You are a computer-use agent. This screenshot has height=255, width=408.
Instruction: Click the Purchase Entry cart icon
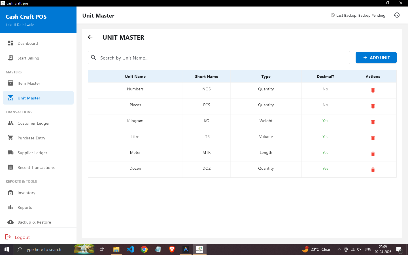10,138
